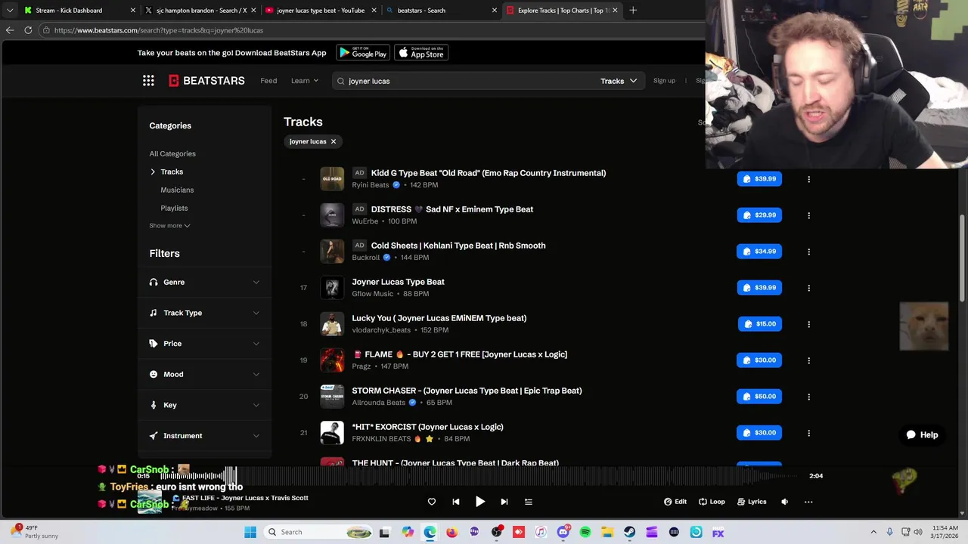This screenshot has height=544, width=968.
Task: Open Steam from the taskbar
Action: [x=629, y=533]
